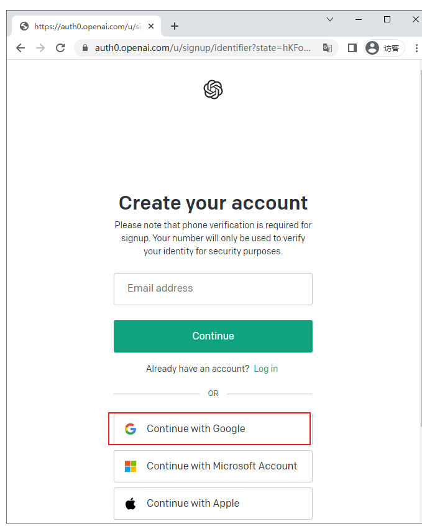Open a new tab with plus
Image resolution: width=422 pixels, height=526 pixels.
pyautogui.click(x=175, y=26)
